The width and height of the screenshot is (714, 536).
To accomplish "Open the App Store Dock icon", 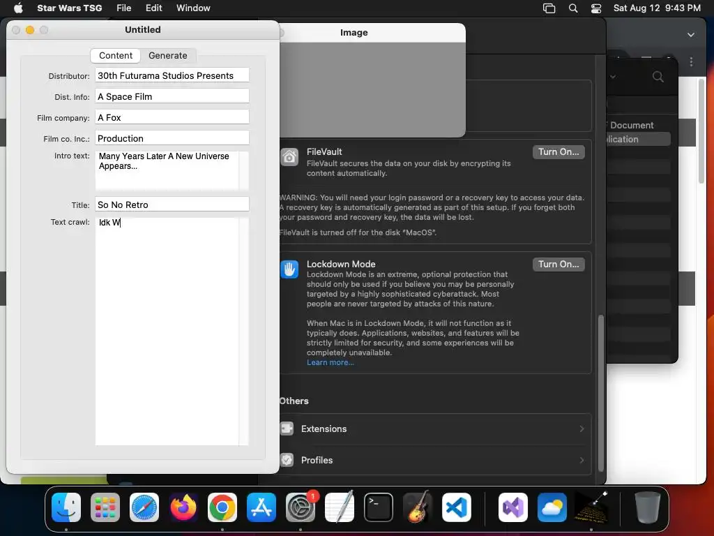I will coord(261,507).
